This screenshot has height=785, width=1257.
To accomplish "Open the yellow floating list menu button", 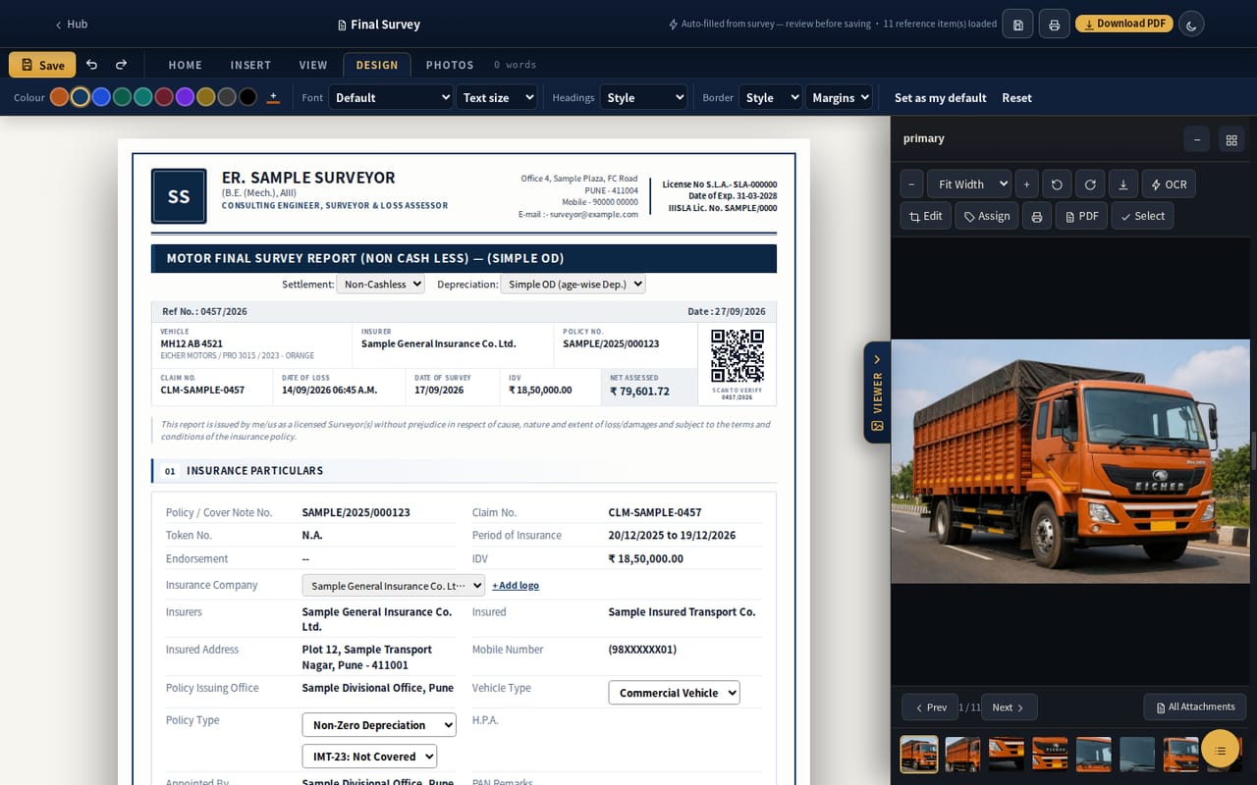I will coord(1221,750).
